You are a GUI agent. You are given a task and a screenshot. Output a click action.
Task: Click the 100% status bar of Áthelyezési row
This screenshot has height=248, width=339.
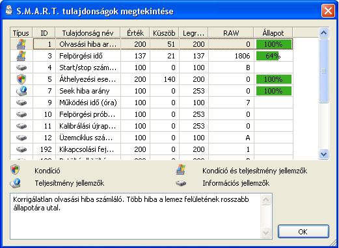click(x=274, y=79)
